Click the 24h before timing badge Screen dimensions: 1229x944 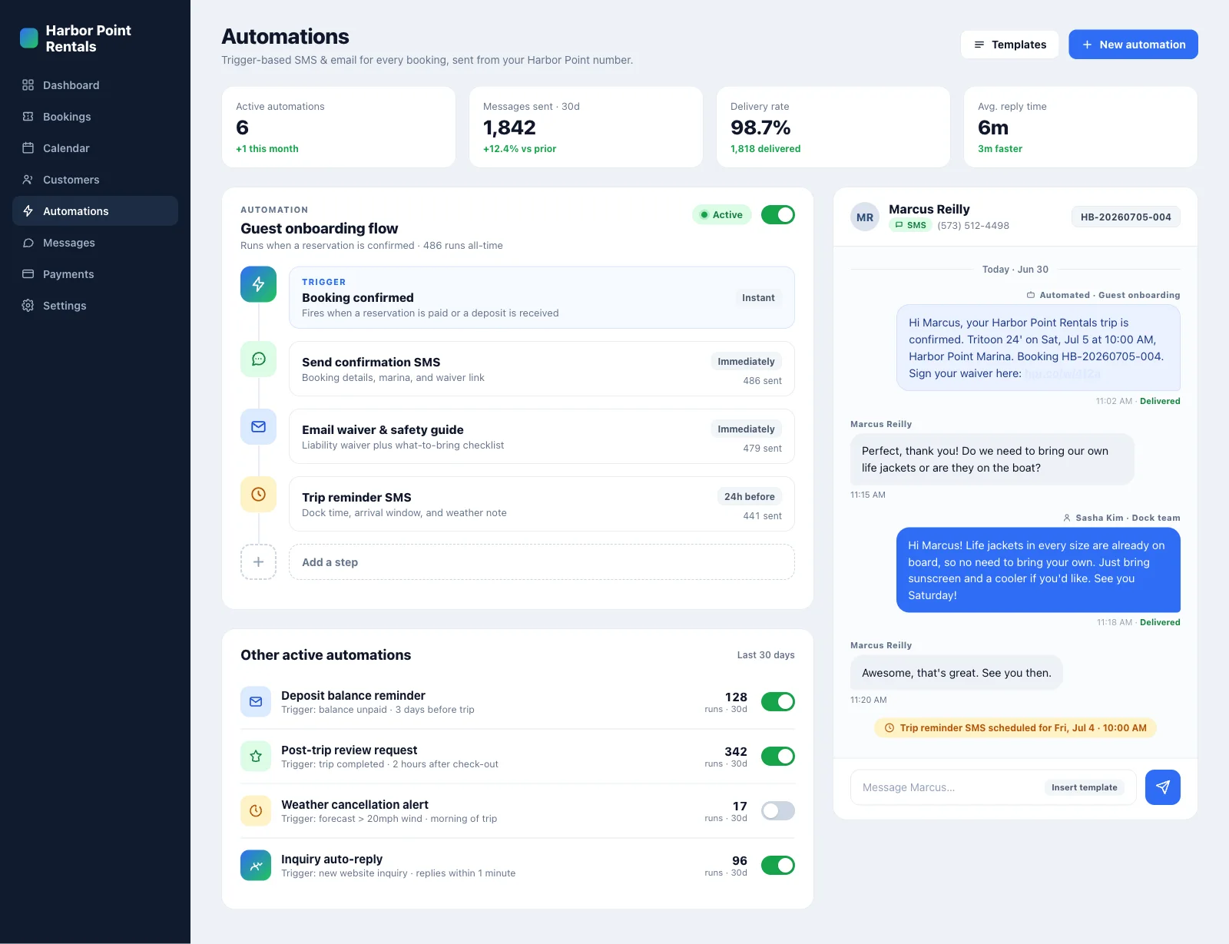pos(749,497)
